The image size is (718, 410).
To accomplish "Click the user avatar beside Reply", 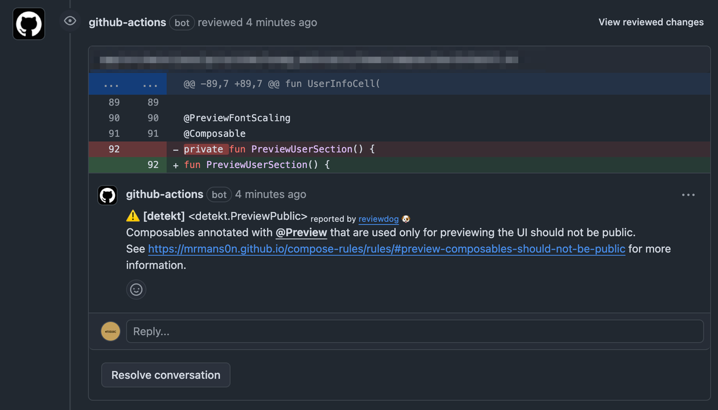I will tap(110, 331).
